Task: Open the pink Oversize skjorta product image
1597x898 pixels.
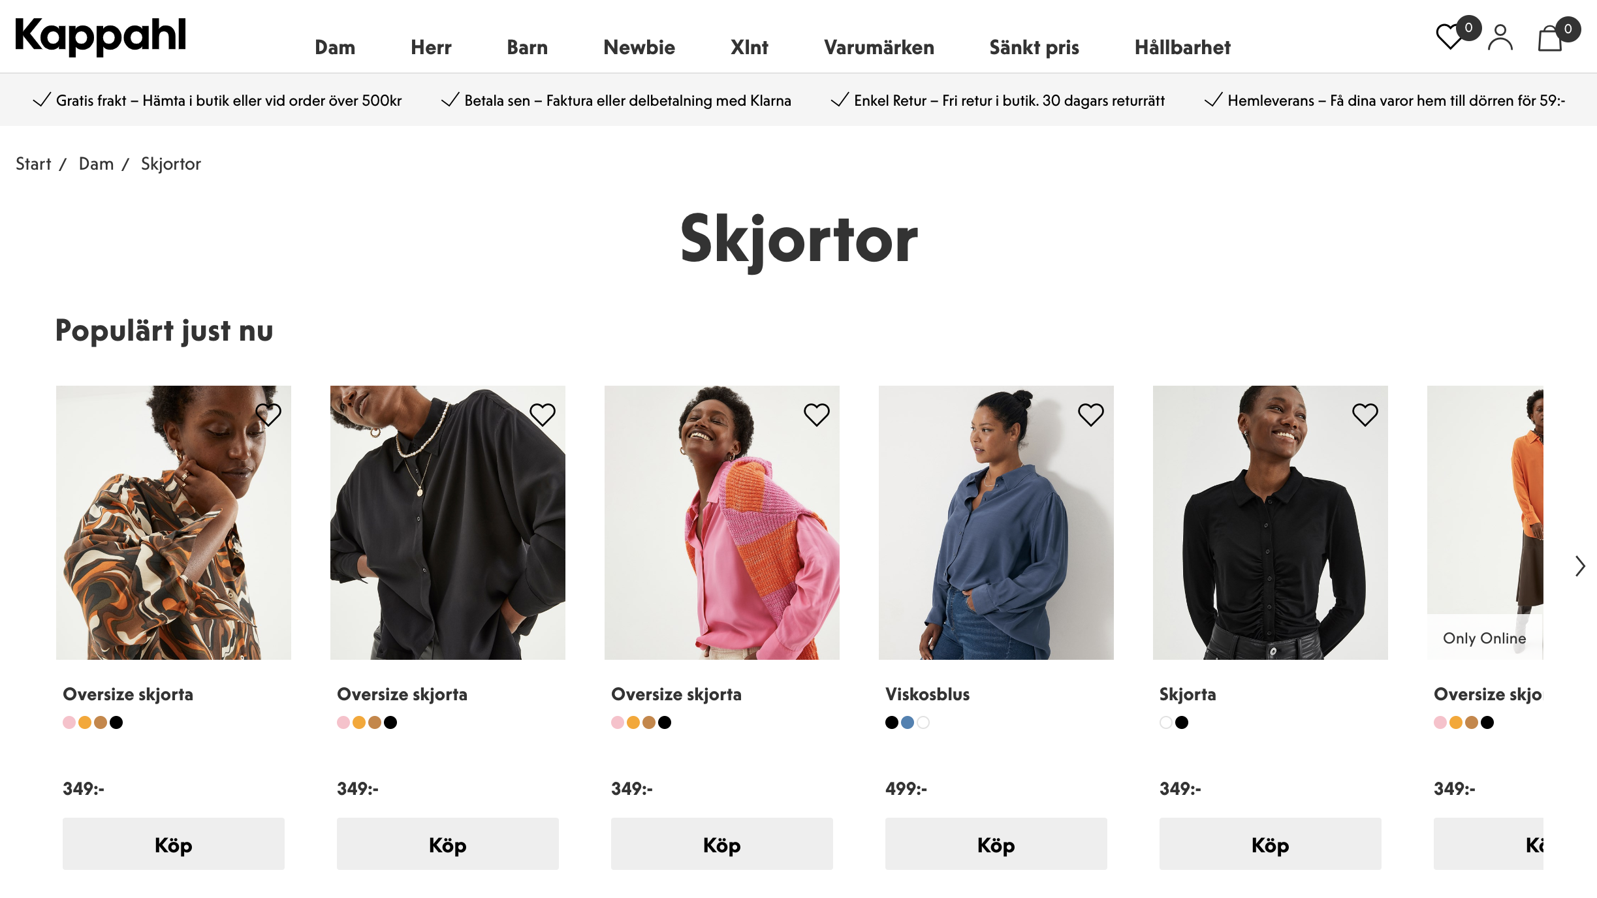Action: pyautogui.click(x=722, y=523)
